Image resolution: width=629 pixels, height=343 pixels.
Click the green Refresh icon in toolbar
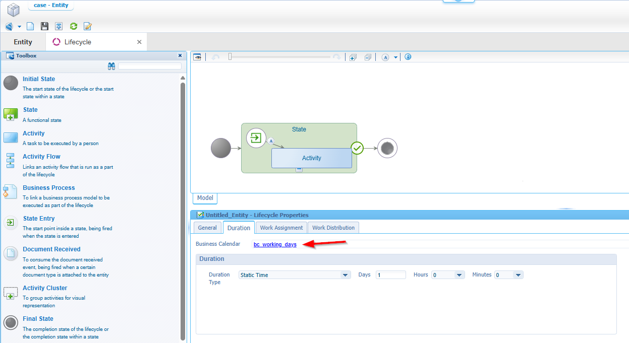[74, 26]
